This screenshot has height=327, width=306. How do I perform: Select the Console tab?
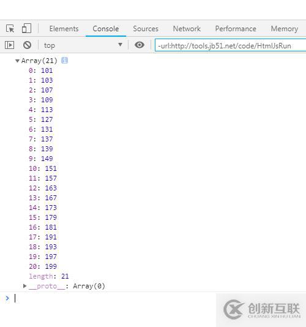pos(106,29)
